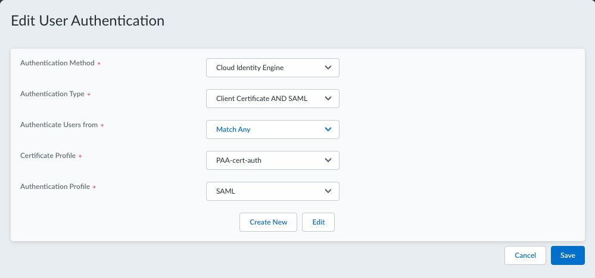Expand the Client Certificate AND SAML dropdown

272,99
